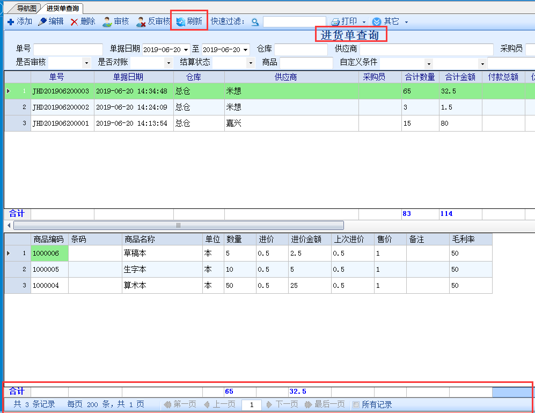The image size is (535, 413).
Task: Sort by 单据日期 column header
Action: (128, 77)
